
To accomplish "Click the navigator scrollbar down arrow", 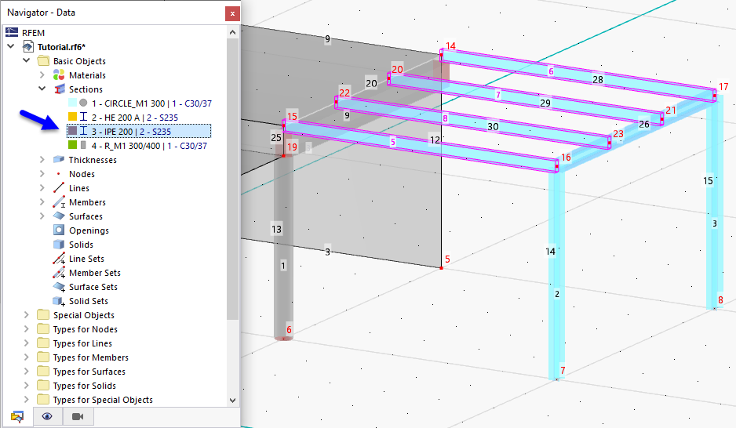I will click(232, 400).
